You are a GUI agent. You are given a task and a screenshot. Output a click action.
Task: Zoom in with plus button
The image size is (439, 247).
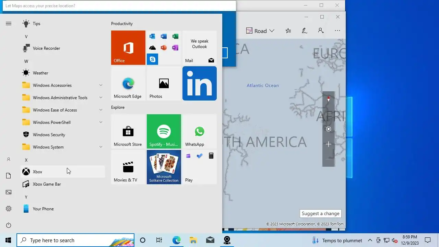(329, 144)
